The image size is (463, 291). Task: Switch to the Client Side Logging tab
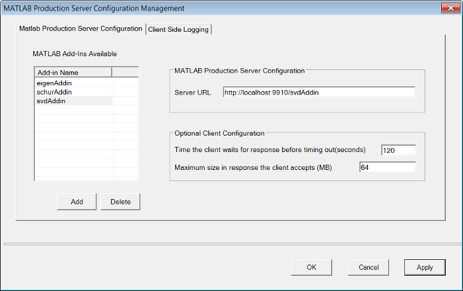pos(178,29)
